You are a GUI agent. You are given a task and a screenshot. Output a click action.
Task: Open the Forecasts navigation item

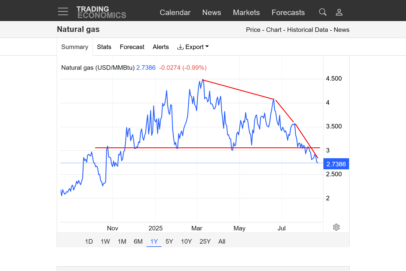pyautogui.click(x=288, y=12)
